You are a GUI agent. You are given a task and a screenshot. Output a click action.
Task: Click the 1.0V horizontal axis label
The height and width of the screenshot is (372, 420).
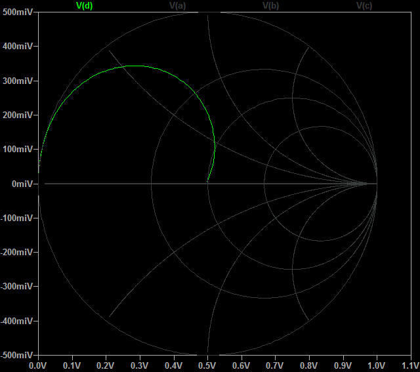coord(377,365)
